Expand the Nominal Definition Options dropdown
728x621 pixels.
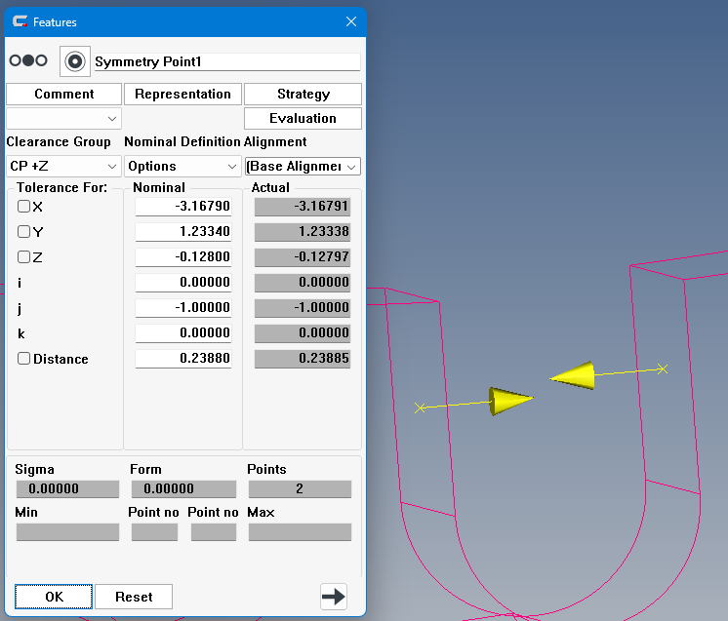coord(182,167)
